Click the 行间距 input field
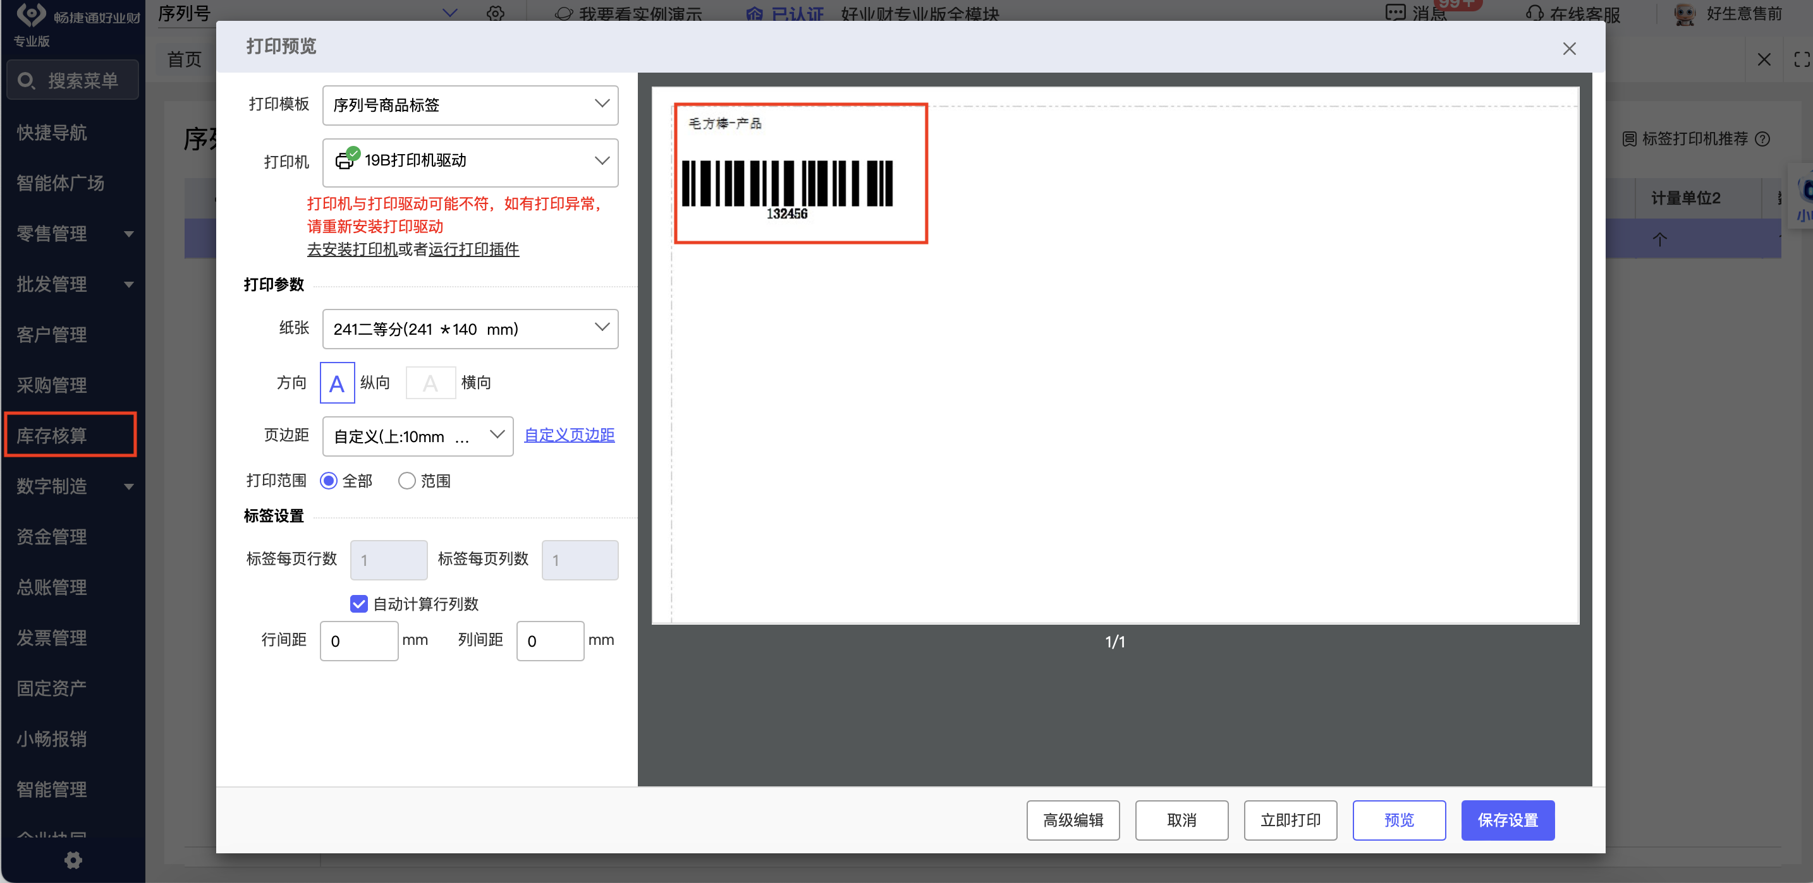 point(359,640)
